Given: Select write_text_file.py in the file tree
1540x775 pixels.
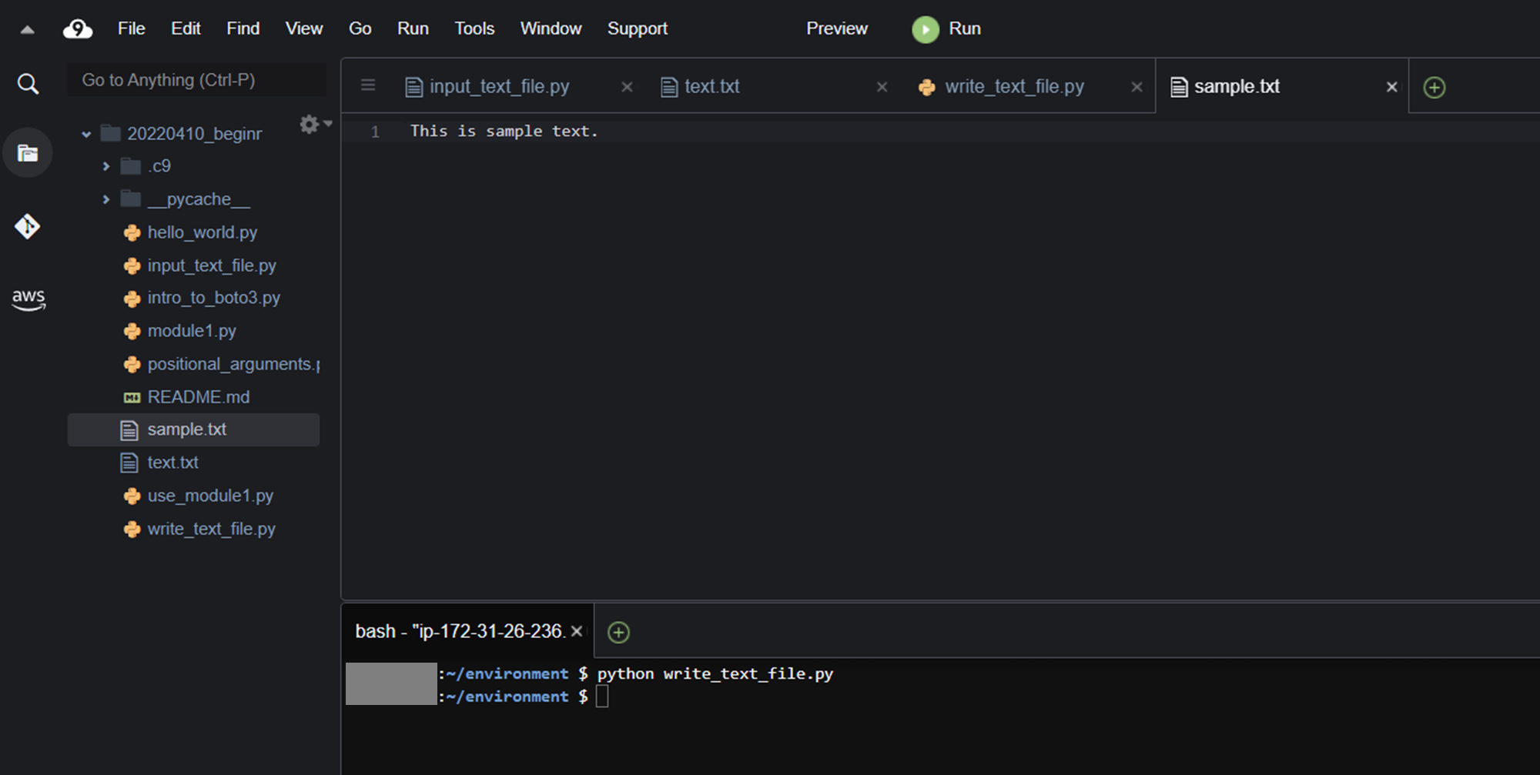Looking at the screenshot, I should (212, 529).
